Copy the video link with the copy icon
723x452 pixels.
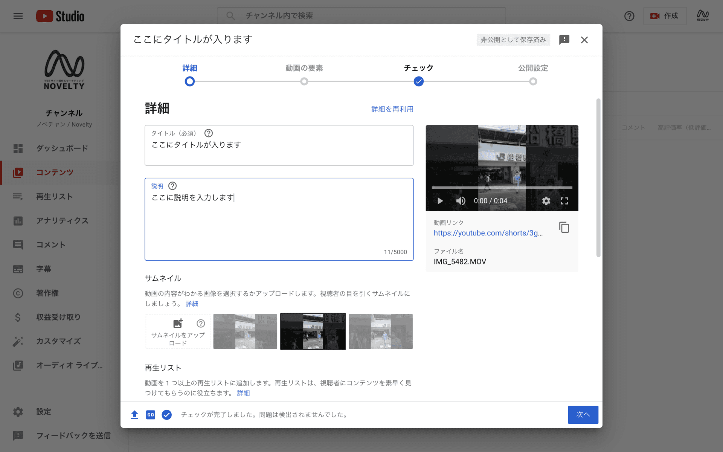(564, 228)
